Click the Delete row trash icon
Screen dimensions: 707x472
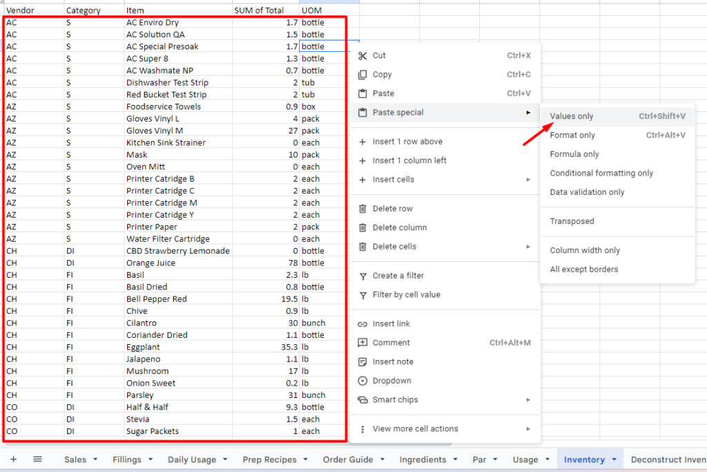click(362, 209)
